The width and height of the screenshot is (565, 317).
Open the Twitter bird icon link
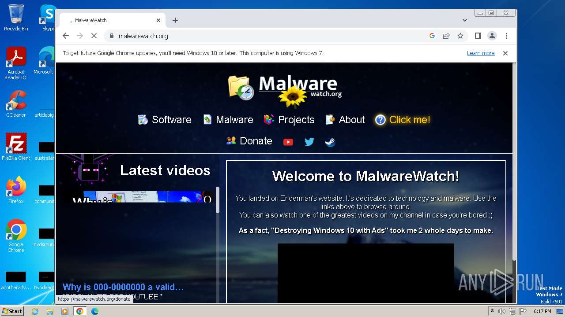coord(309,142)
